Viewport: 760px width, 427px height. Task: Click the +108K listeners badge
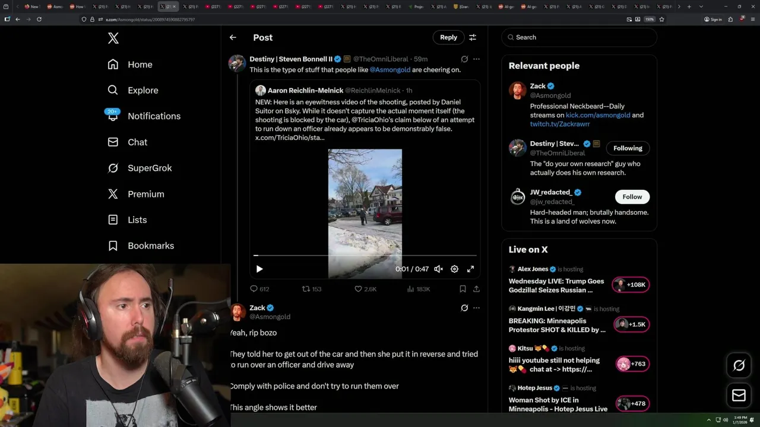pos(631,285)
